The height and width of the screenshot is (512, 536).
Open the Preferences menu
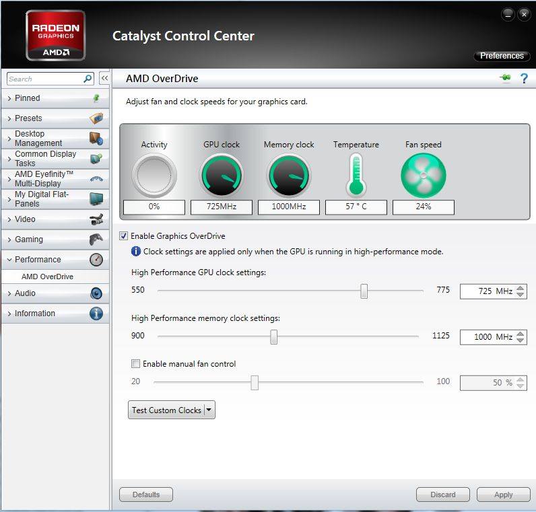502,56
